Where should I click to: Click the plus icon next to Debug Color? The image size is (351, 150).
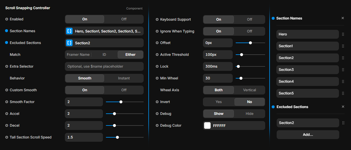[x=157, y=125]
